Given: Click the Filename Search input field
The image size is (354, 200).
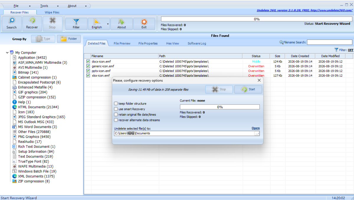Looking at the screenshot, I should 330,42.
